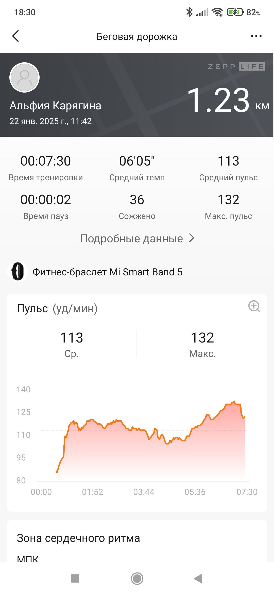Open Зона сердечного ритма section
Image resolution: width=274 pixels, height=595 pixels.
point(78,538)
